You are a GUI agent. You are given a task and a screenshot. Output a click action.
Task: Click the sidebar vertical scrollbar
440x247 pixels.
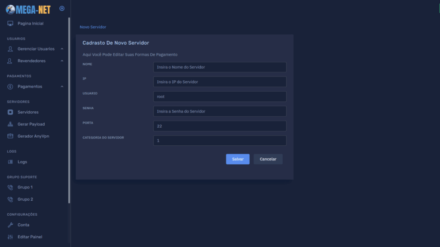tap(69, 110)
